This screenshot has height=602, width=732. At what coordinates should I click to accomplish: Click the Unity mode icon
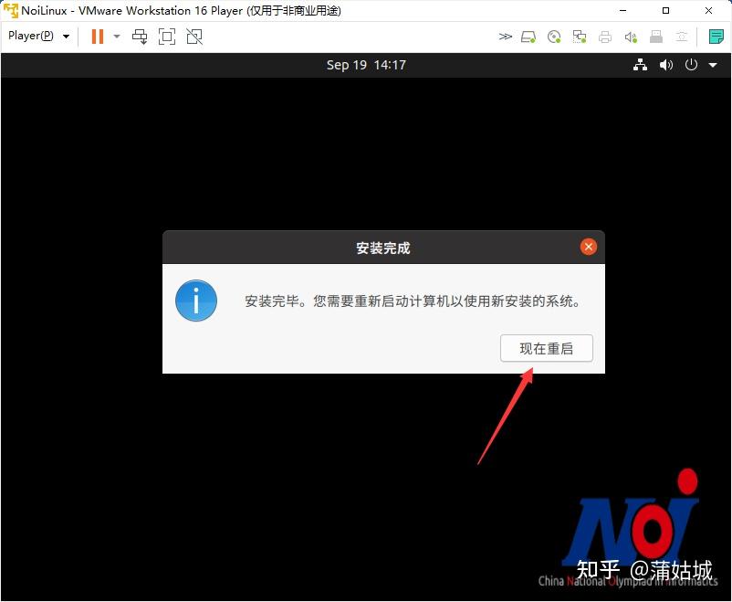194,37
